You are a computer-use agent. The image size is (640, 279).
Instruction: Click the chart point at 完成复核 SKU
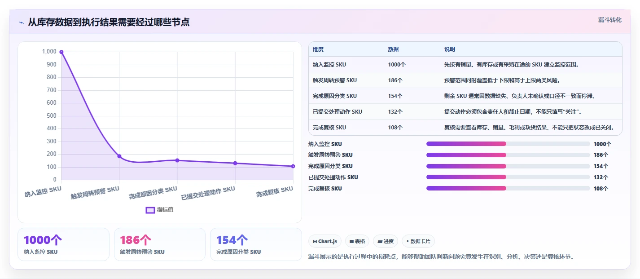point(293,166)
